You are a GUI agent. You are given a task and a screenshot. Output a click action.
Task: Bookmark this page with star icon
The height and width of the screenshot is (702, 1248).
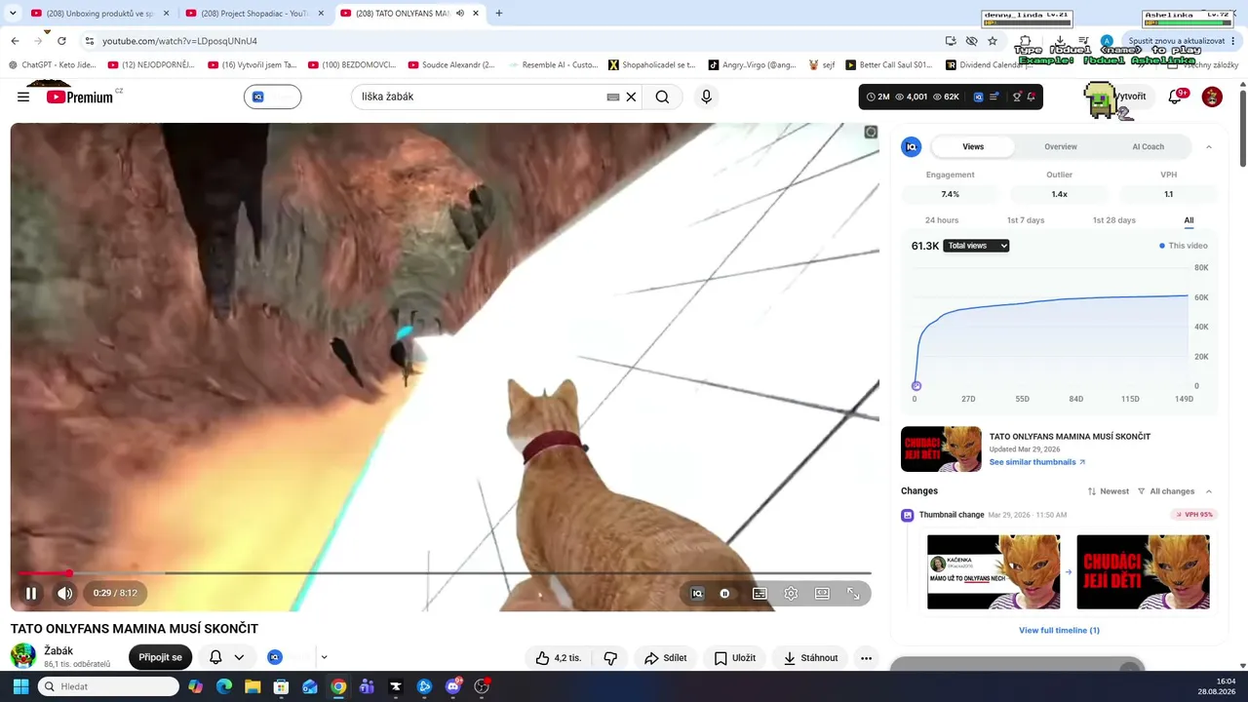(993, 41)
